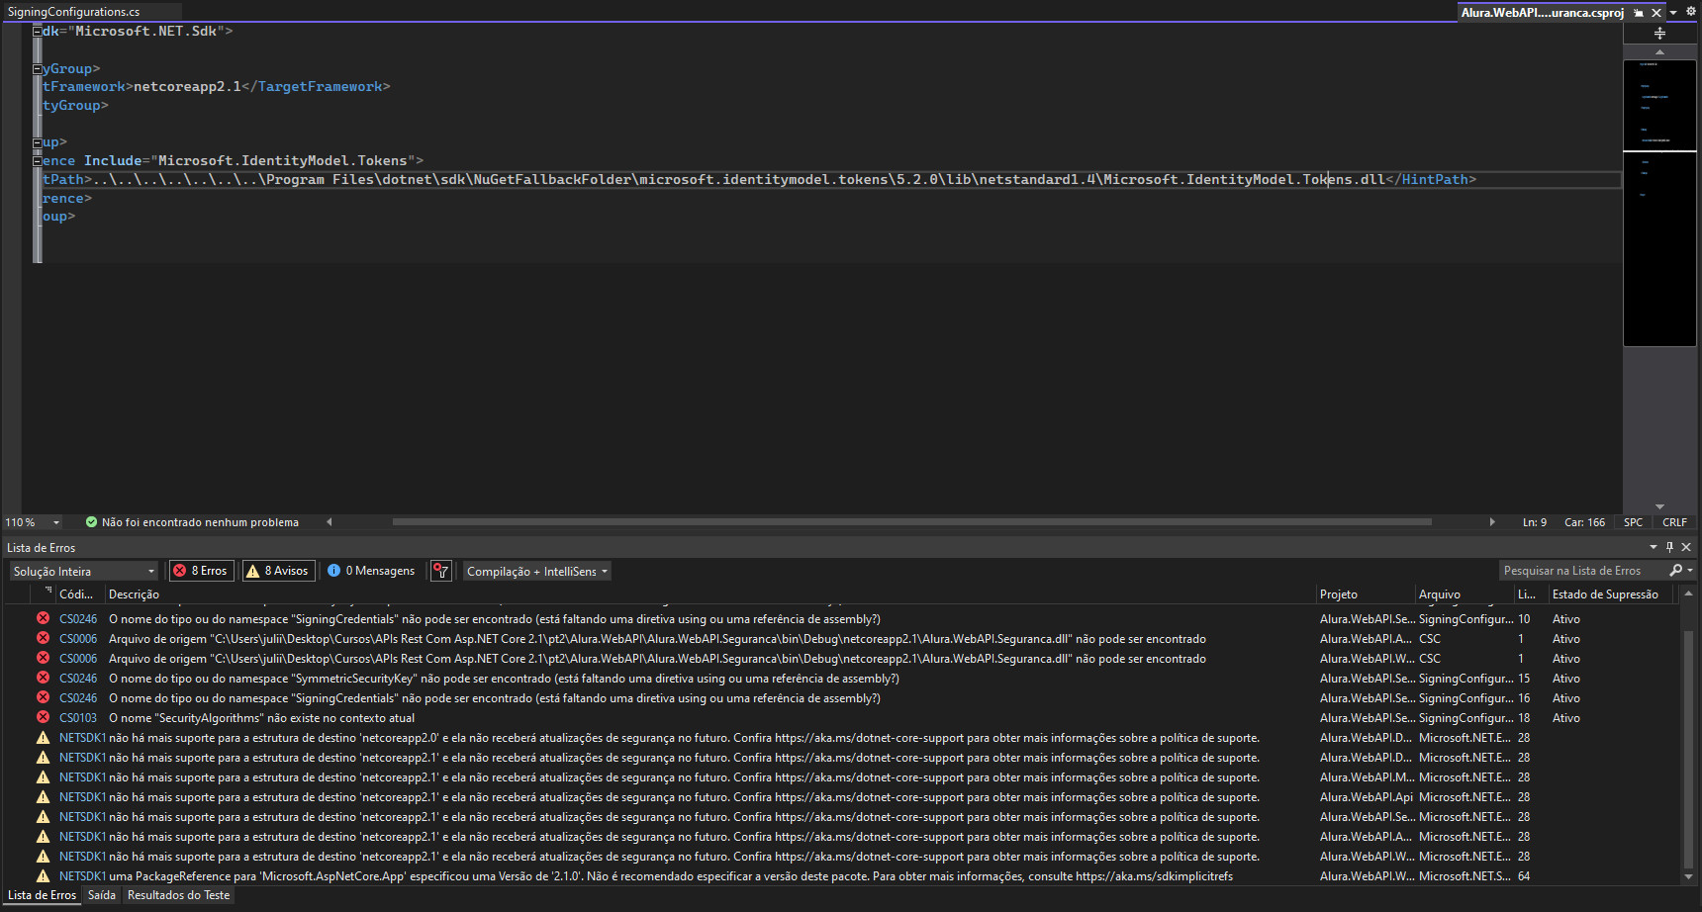
Task: Open the document tab list dropdown arrow
Action: coord(1673,13)
